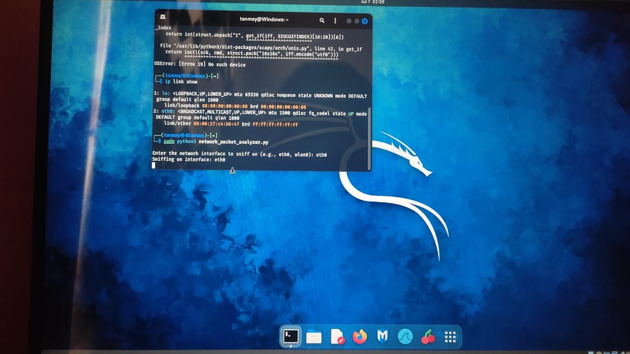Open the terminal three-dot options menu

point(335,20)
